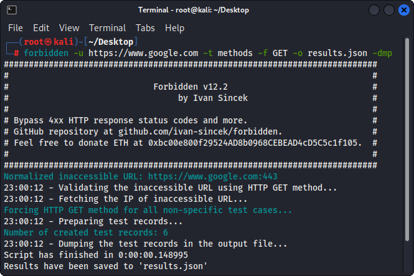414x276 pixels.
Task: Open the File menu
Action: 15,28
